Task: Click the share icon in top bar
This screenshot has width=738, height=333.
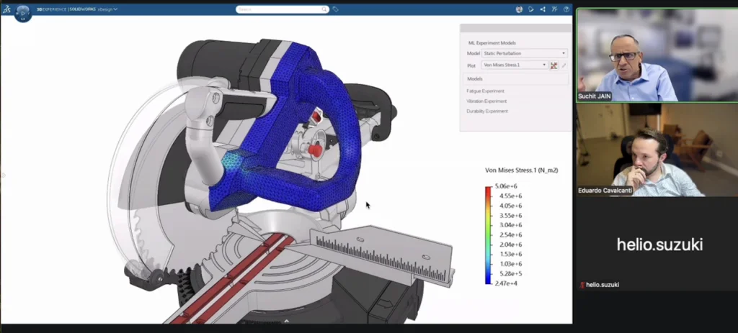Action: [543, 9]
